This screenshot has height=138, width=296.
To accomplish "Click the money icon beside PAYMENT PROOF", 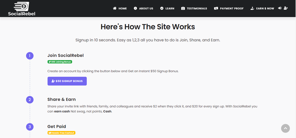I will pos(216,8).
